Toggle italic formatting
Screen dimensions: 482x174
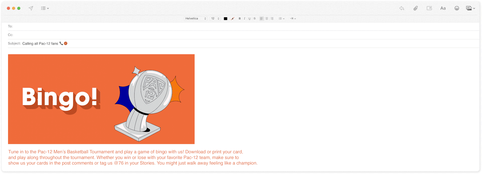[245, 19]
